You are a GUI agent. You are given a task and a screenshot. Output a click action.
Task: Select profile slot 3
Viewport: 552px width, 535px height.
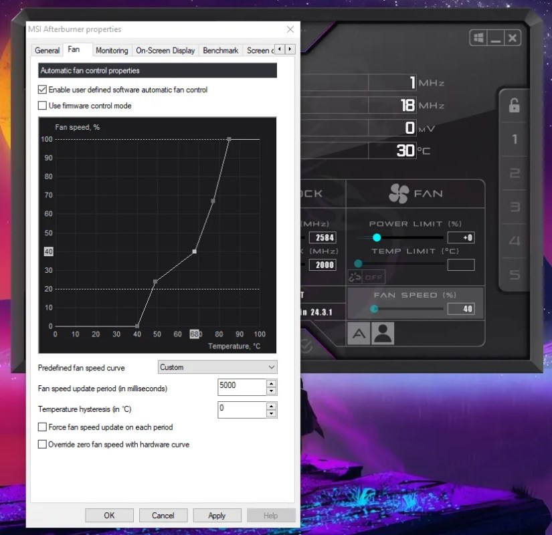coord(515,207)
